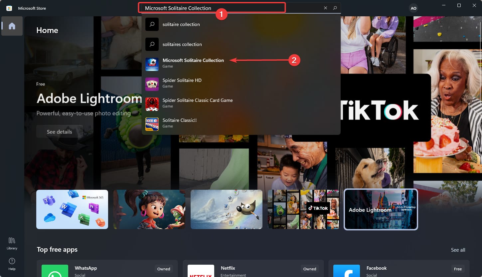Click the Netflix app icon
The image size is (482, 277).
pyautogui.click(x=201, y=271)
